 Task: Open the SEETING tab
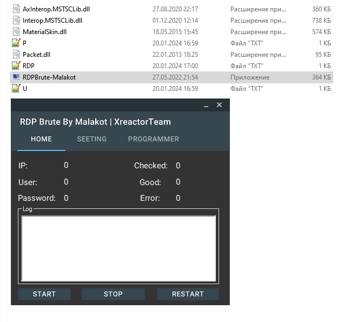(92, 139)
